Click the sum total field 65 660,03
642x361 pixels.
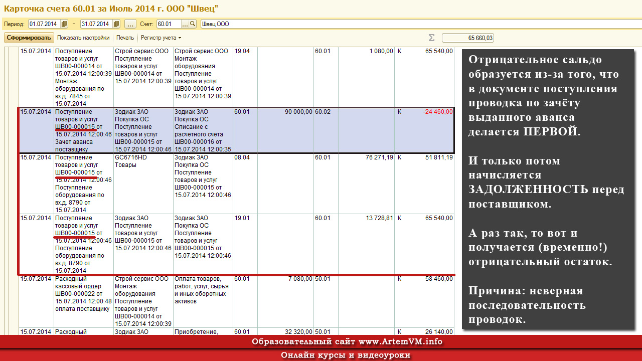tap(468, 38)
